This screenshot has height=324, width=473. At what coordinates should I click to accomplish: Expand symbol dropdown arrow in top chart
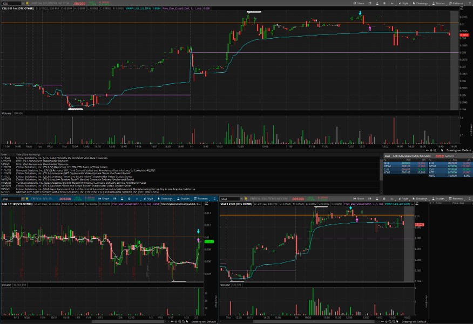click(23, 3)
